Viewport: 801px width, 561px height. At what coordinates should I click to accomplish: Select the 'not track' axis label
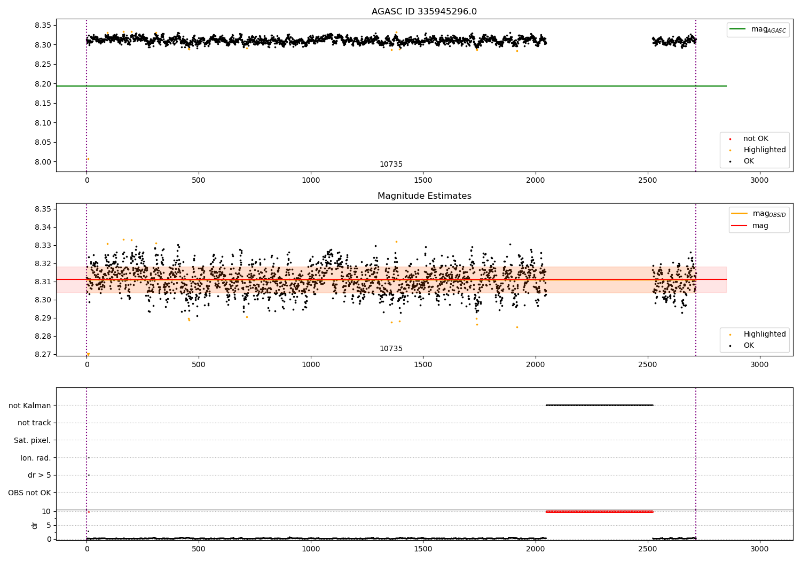tap(34, 423)
